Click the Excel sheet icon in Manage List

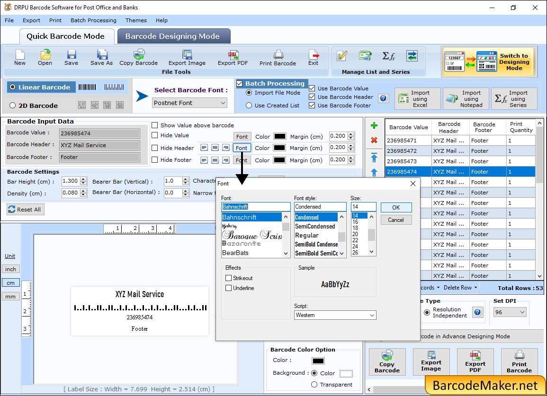coord(365,56)
